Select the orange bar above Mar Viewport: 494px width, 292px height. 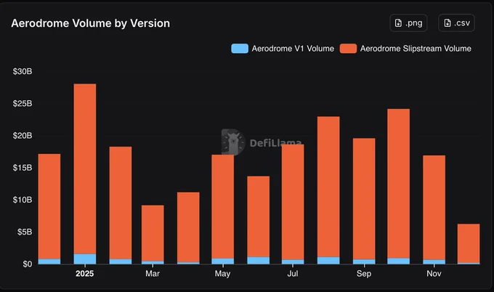(x=153, y=233)
